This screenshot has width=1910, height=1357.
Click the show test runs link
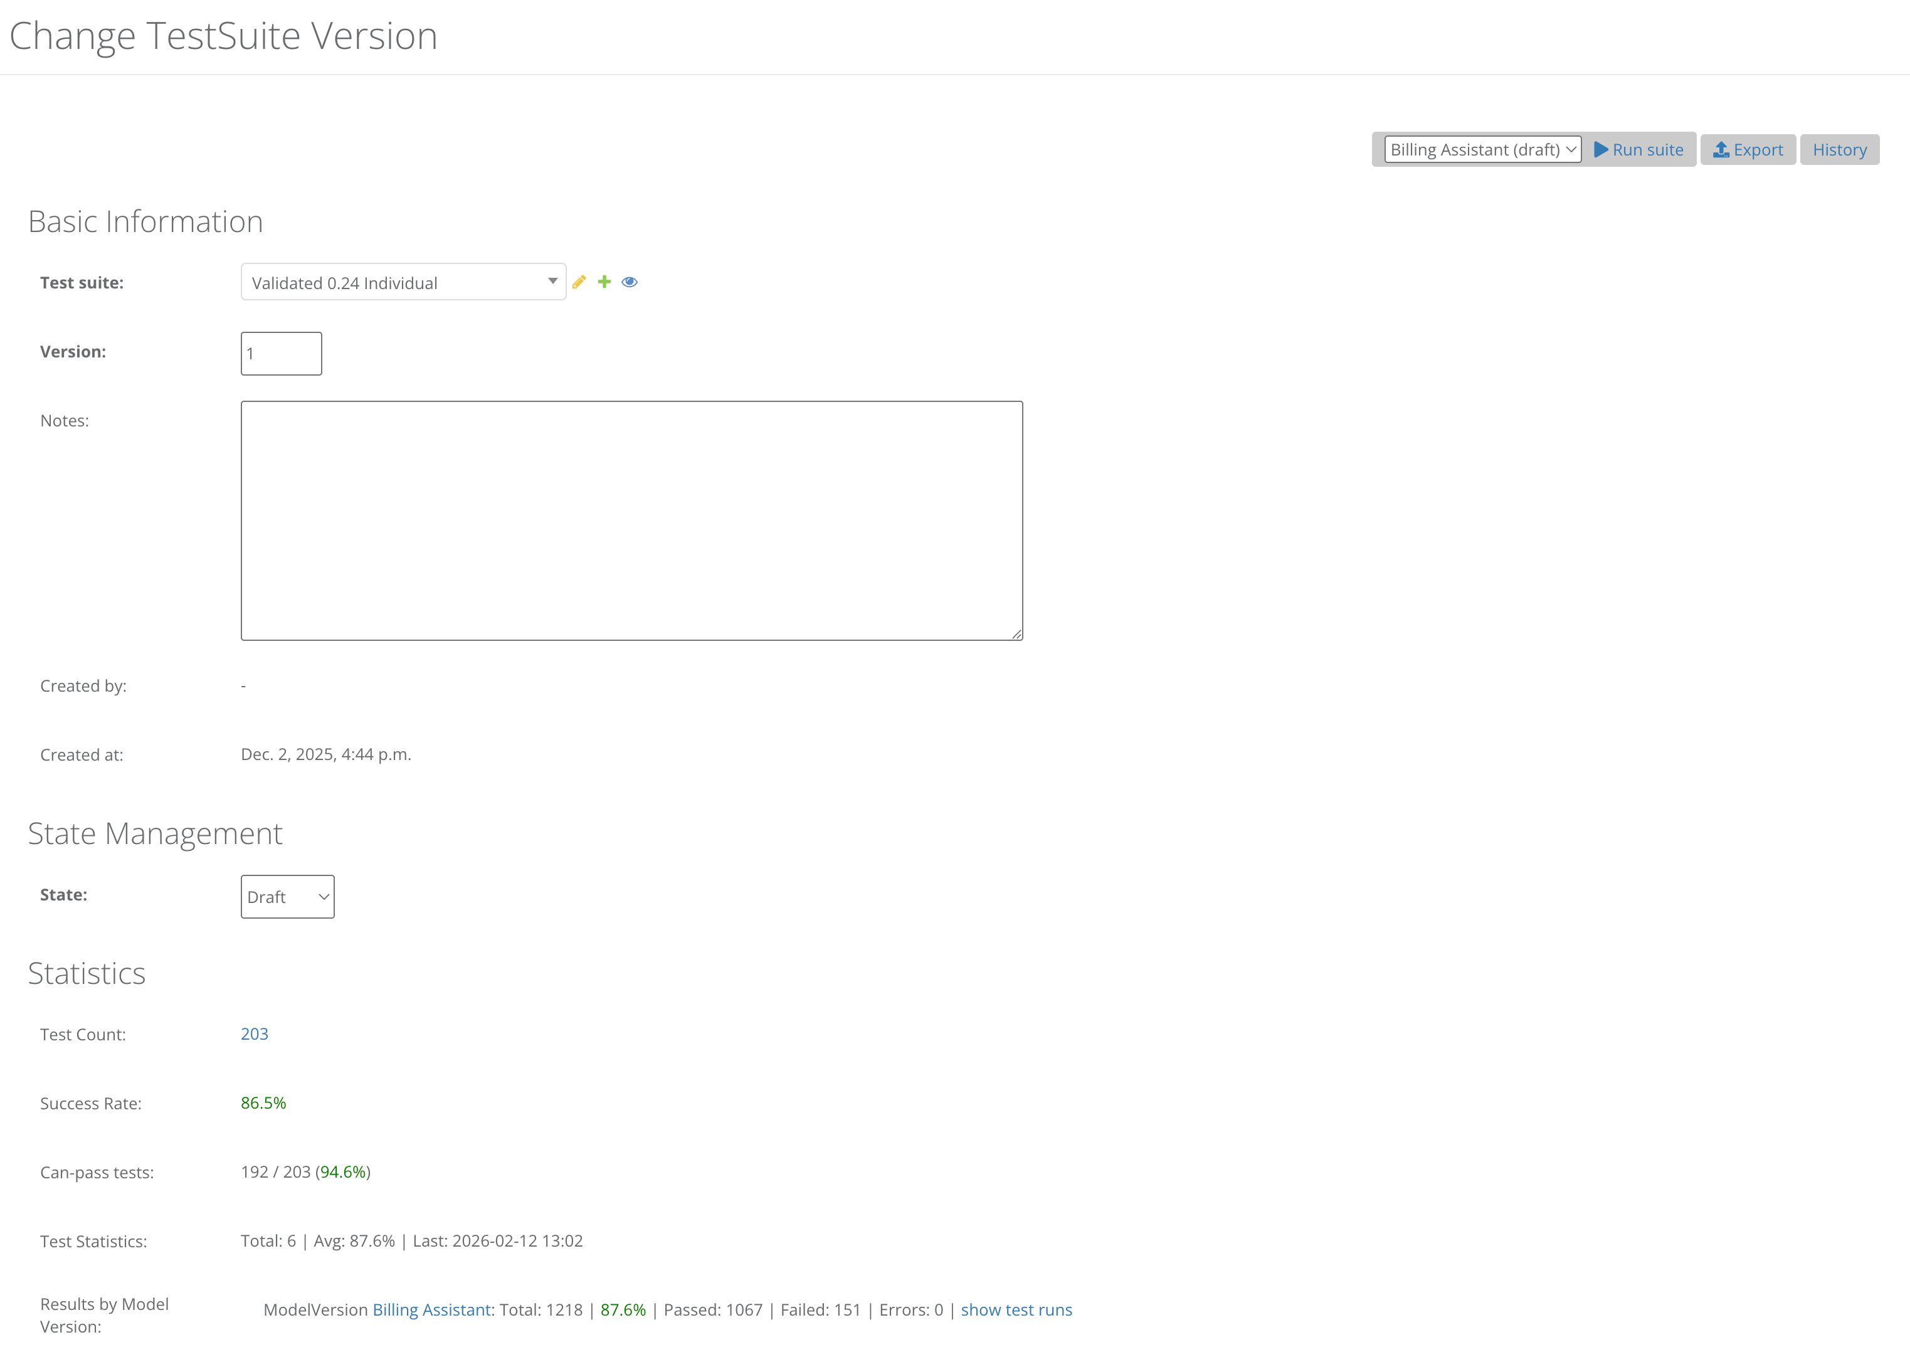pyautogui.click(x=1016, y=1309)
